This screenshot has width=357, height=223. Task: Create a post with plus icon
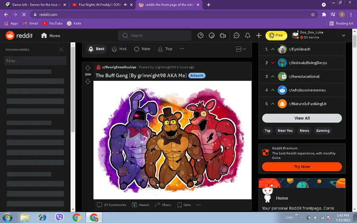tap(259, 36)
